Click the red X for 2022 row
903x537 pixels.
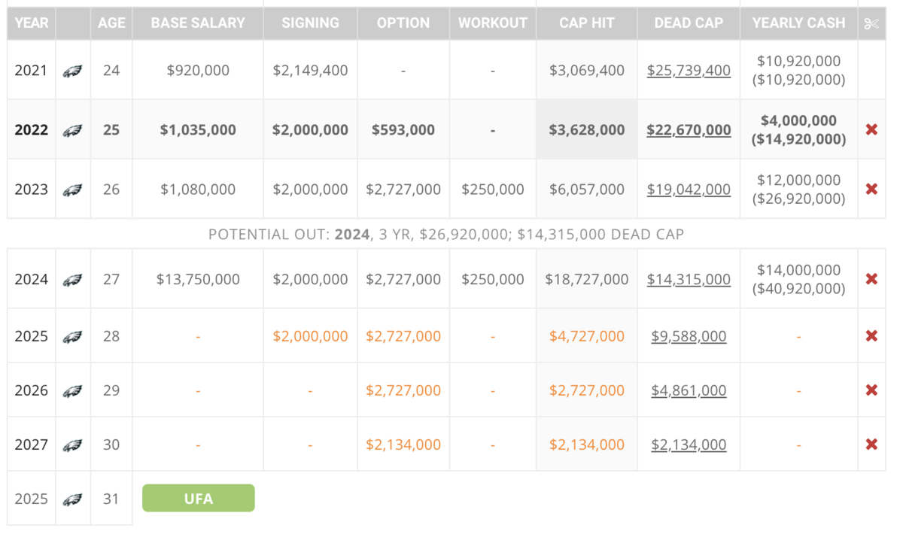[871, 129]
